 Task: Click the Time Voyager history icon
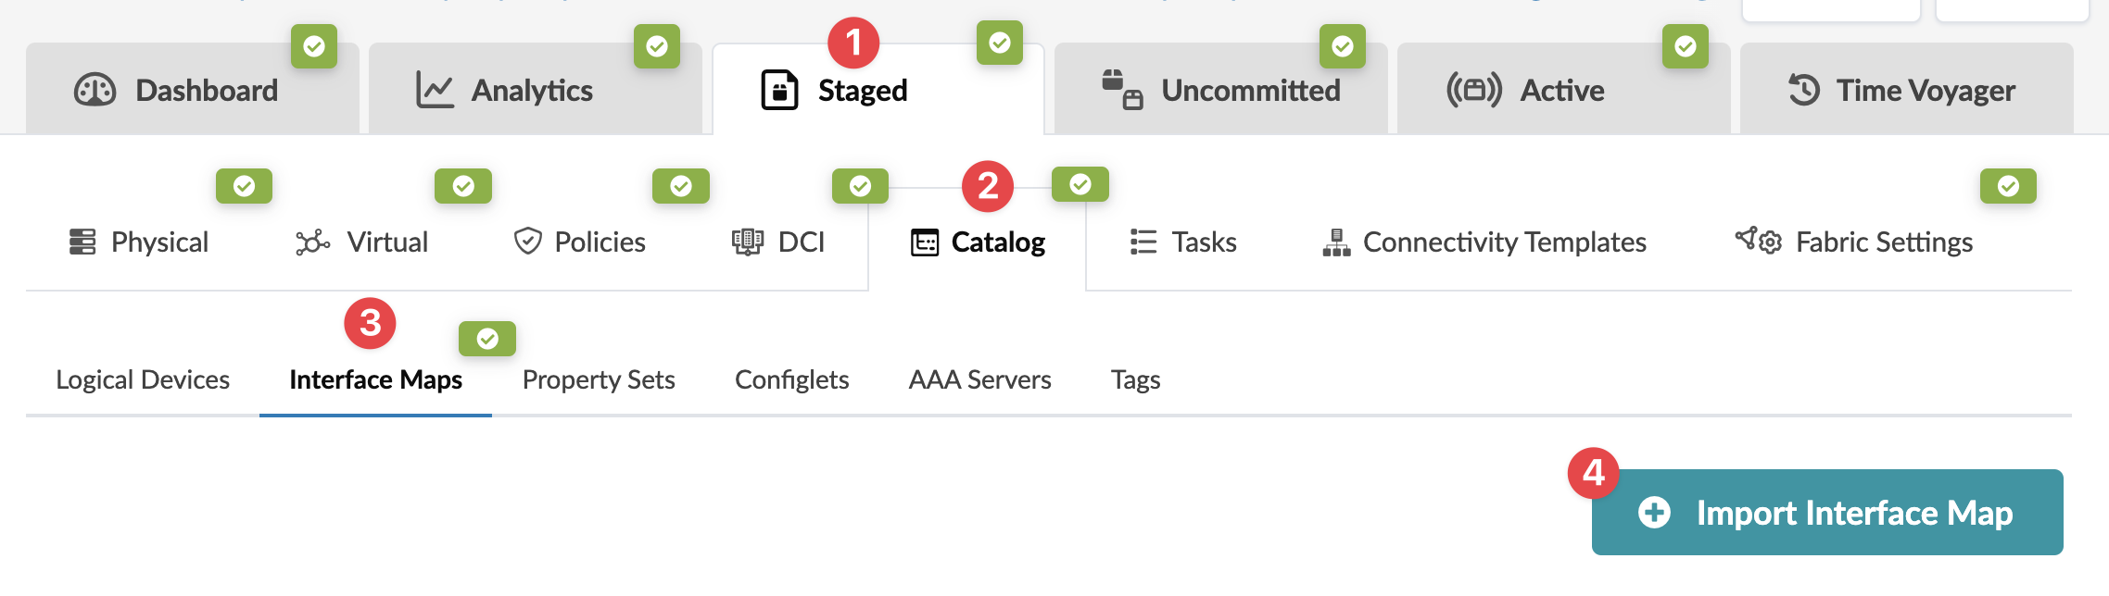click(x=1804, y=91)
